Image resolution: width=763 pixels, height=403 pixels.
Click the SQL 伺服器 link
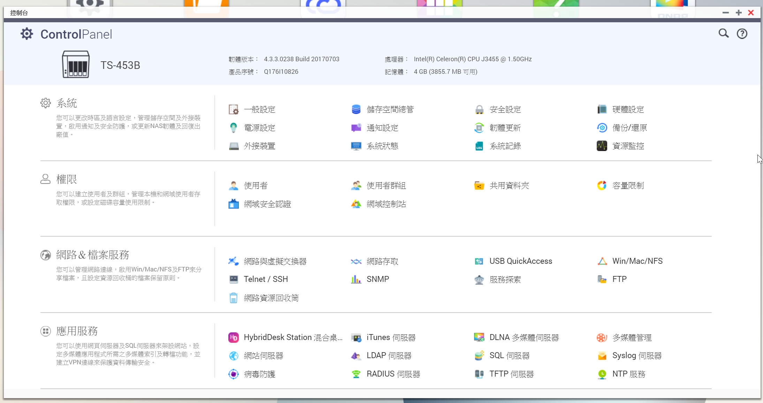509,356
